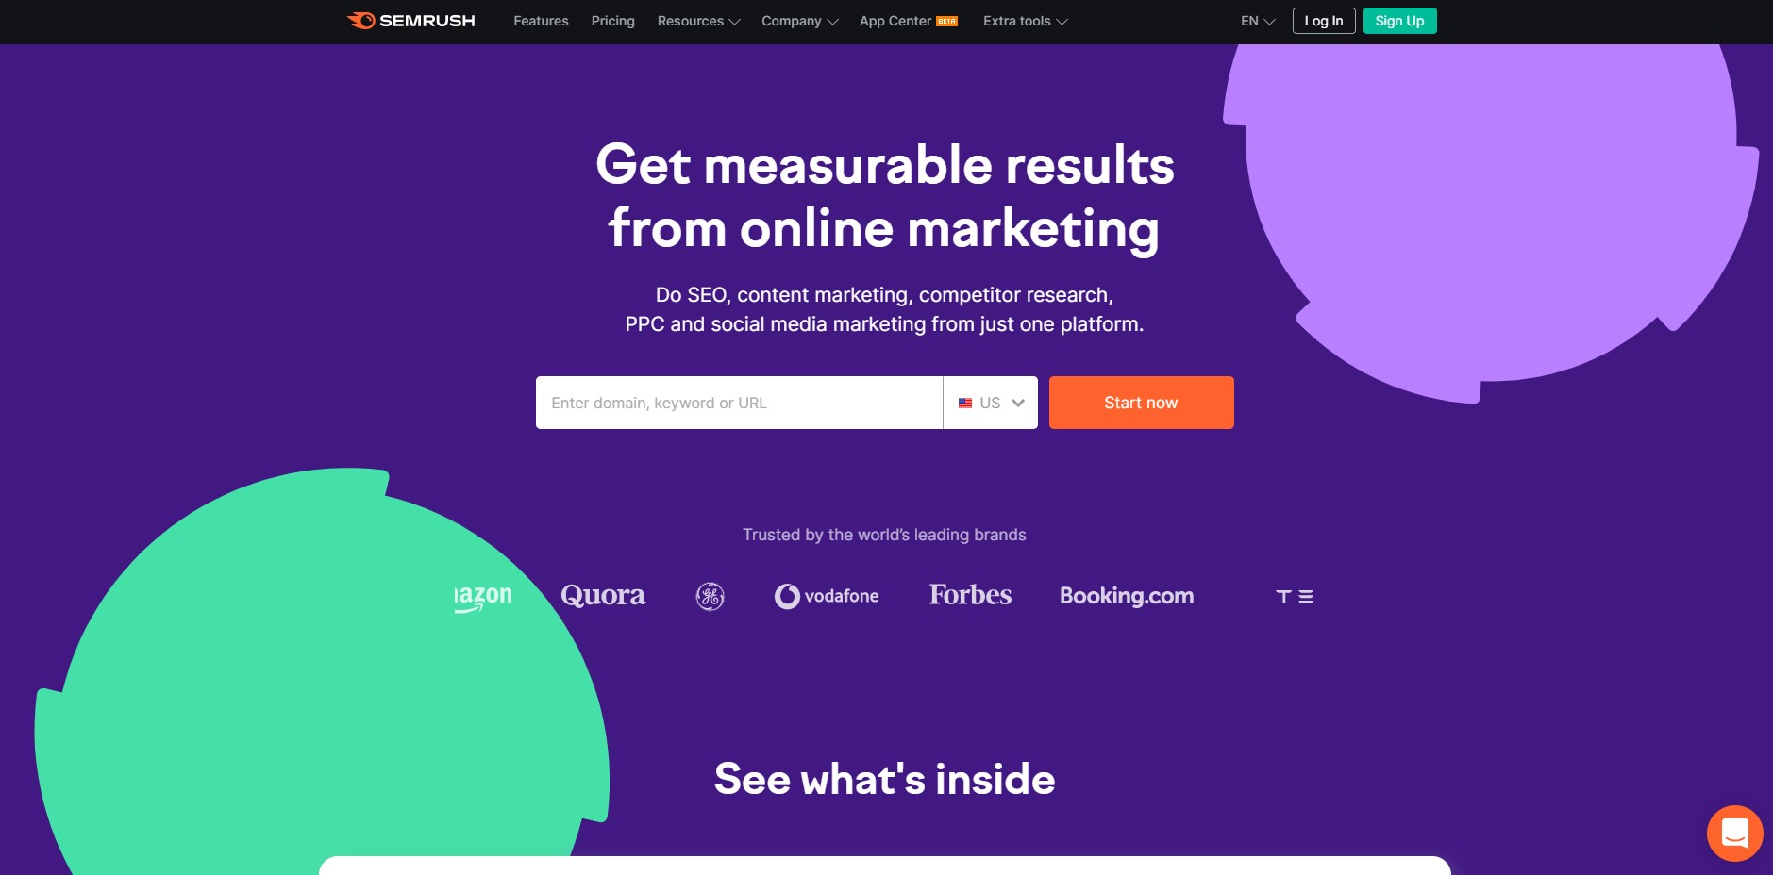Image resolution: width=1773 pixels, height=875 pixels.
Task: Open the Pricing page
Action: click(x=612, y=21)
